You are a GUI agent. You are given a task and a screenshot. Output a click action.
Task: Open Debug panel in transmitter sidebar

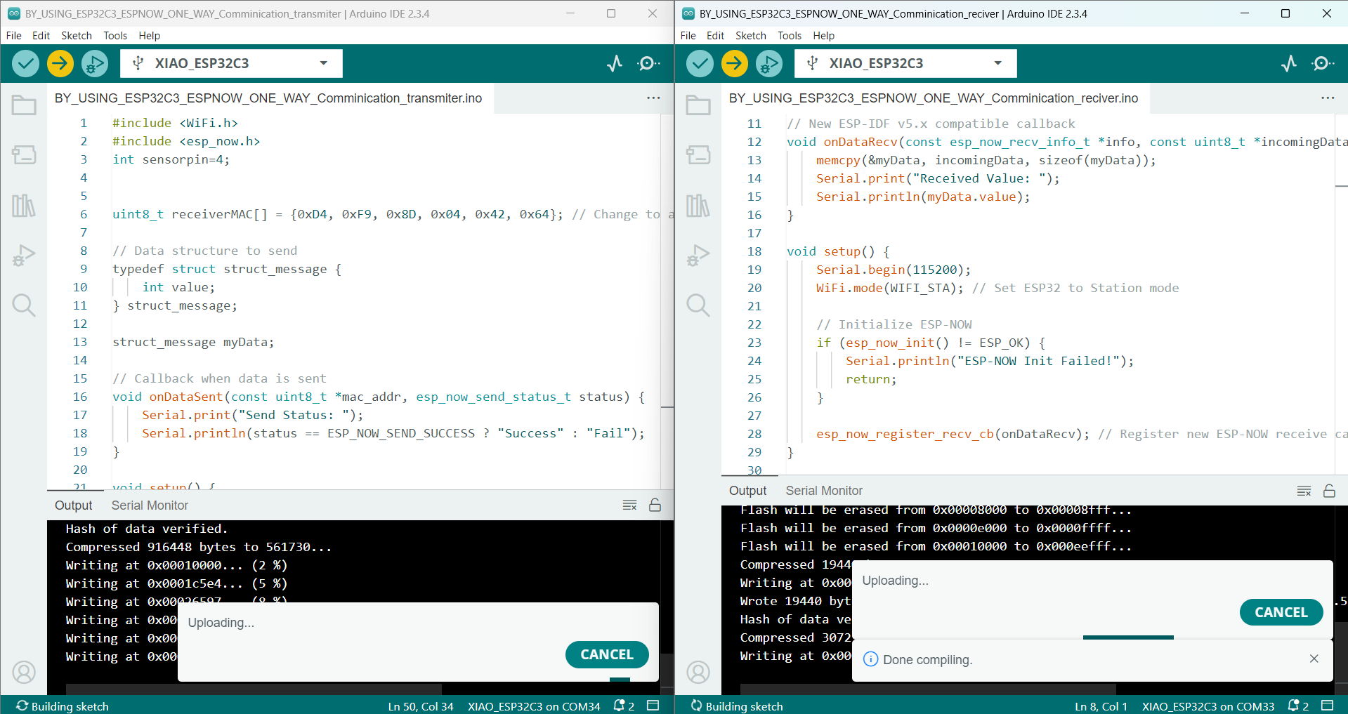tap(24, 256)
